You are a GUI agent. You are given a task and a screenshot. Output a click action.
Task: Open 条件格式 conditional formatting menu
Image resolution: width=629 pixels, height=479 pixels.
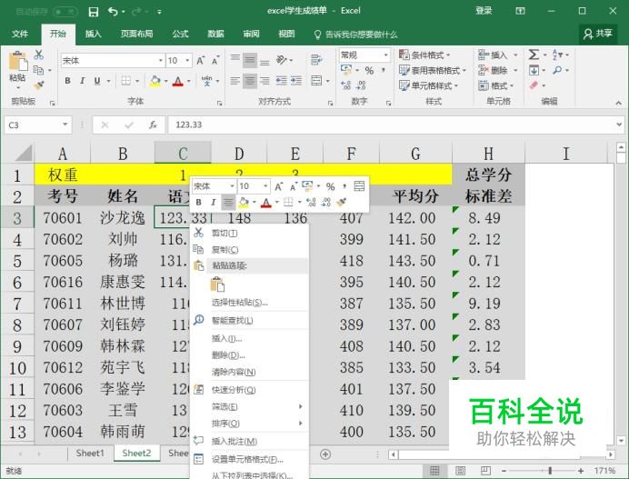pyautogui.click(x=424, y=55)
